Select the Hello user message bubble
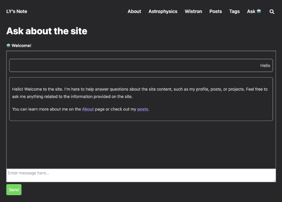 [141, 66]
